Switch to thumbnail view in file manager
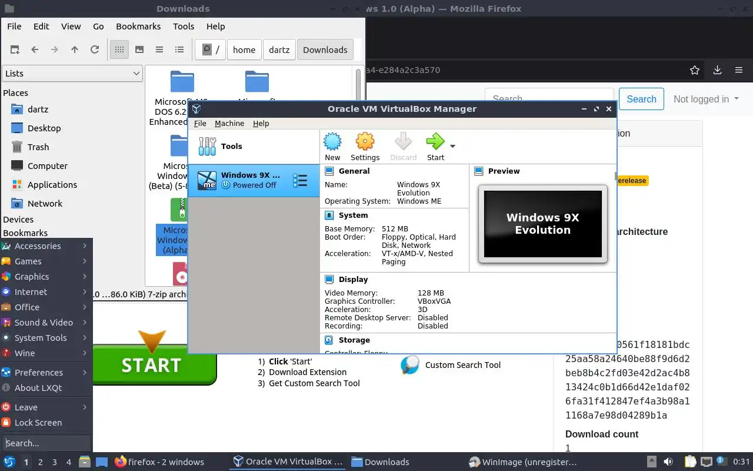This screenshot has height=471, width=753. (139, 50)
